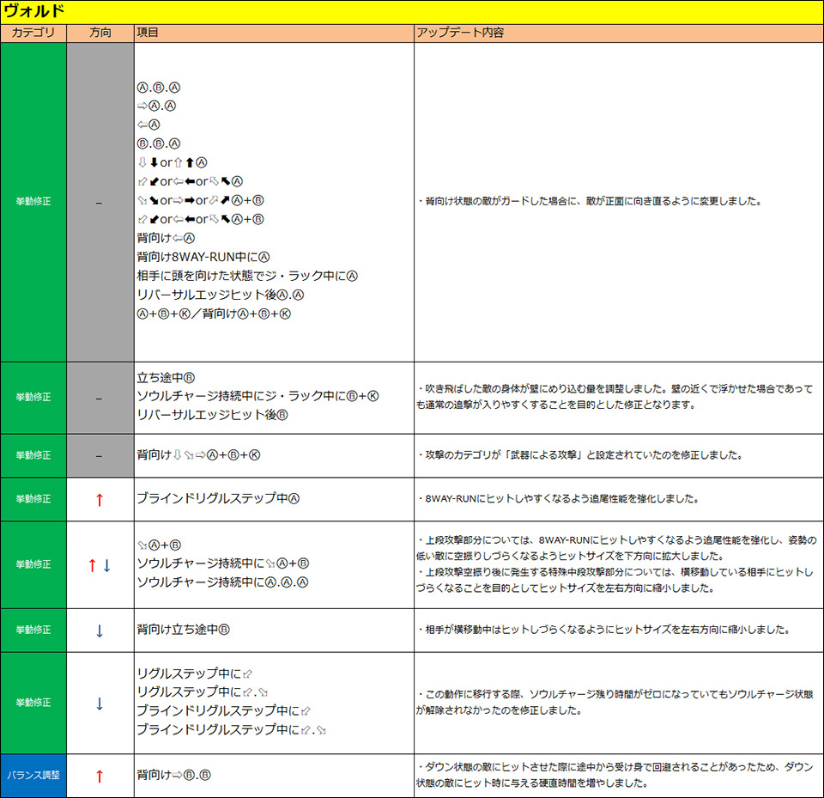
Task: Click the リバーサルエッジヒット後Ⓐ.Ⓐ item line
Action: coord(221,295)
